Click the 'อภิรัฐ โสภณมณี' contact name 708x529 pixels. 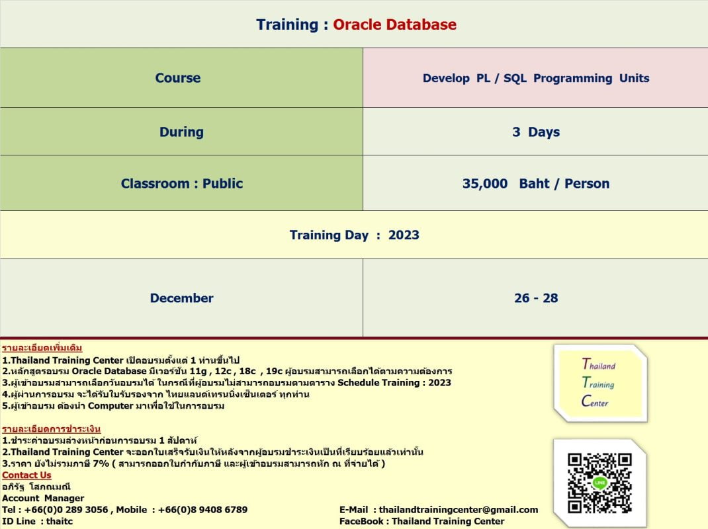point(36,487)
